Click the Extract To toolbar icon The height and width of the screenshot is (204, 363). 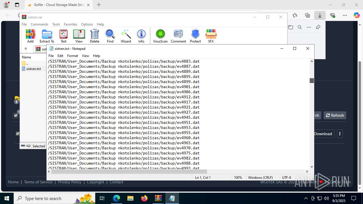pos(47,36)
